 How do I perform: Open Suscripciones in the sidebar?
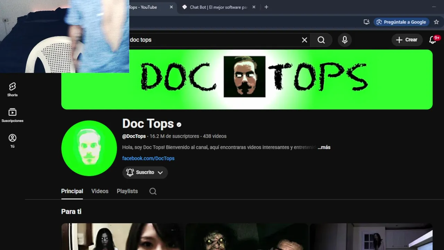coord(12,115)
